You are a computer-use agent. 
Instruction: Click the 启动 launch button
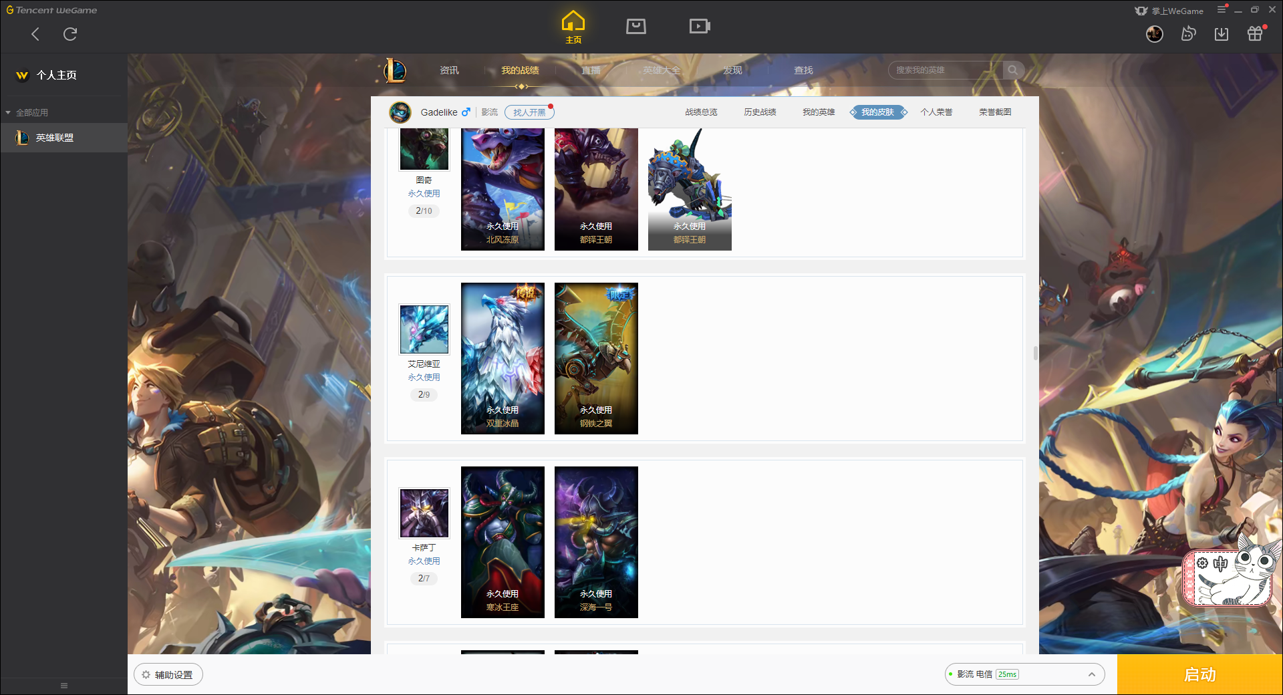click(1199, 674)
